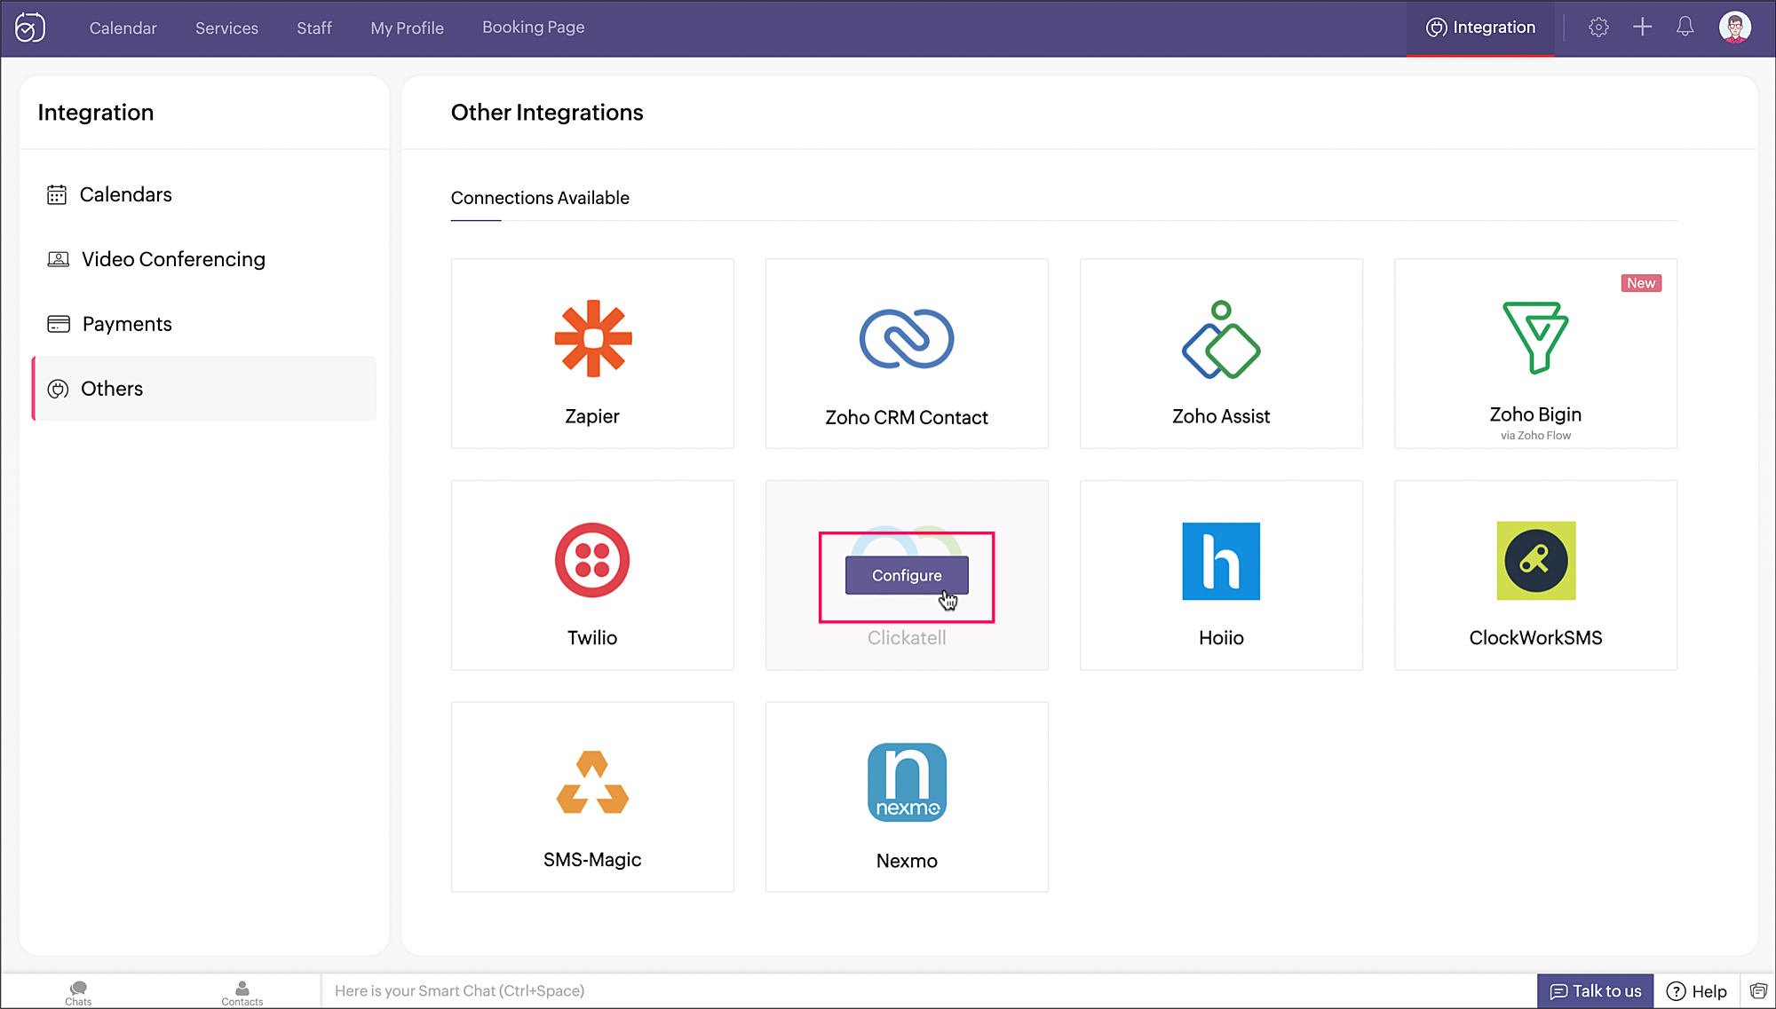Open the Help link
The width and height of the screenshot is (1776, 1009).
(x=1696, y=991)
